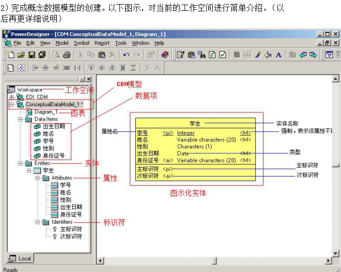Open the Tools menu

coord(121,43)
